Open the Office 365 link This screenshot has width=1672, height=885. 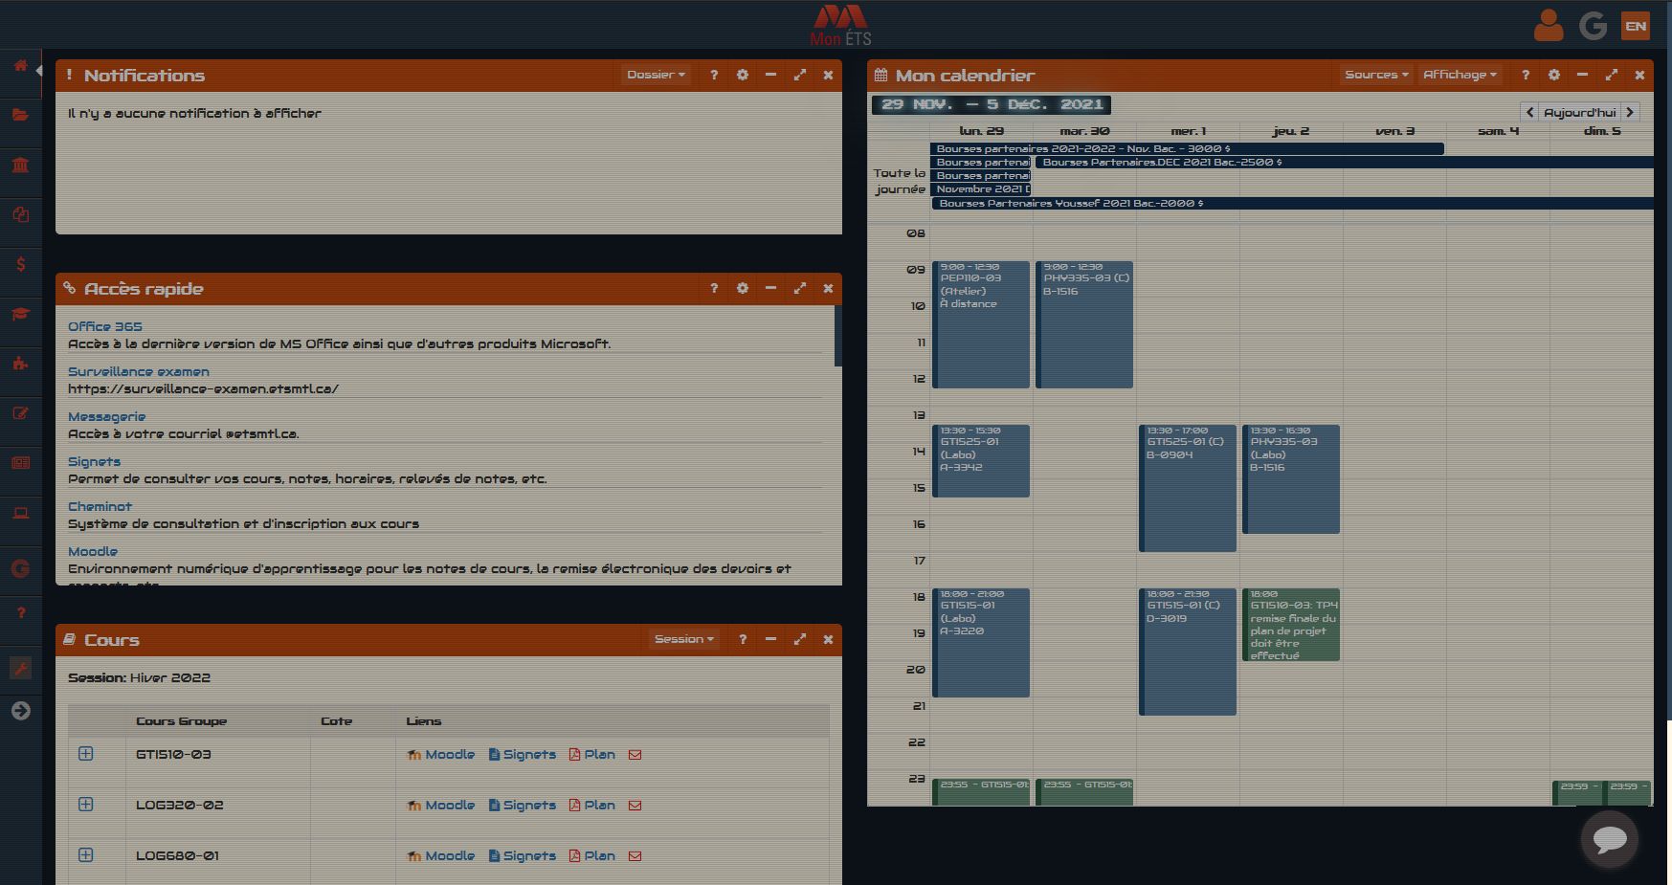(x=105, y=326)
